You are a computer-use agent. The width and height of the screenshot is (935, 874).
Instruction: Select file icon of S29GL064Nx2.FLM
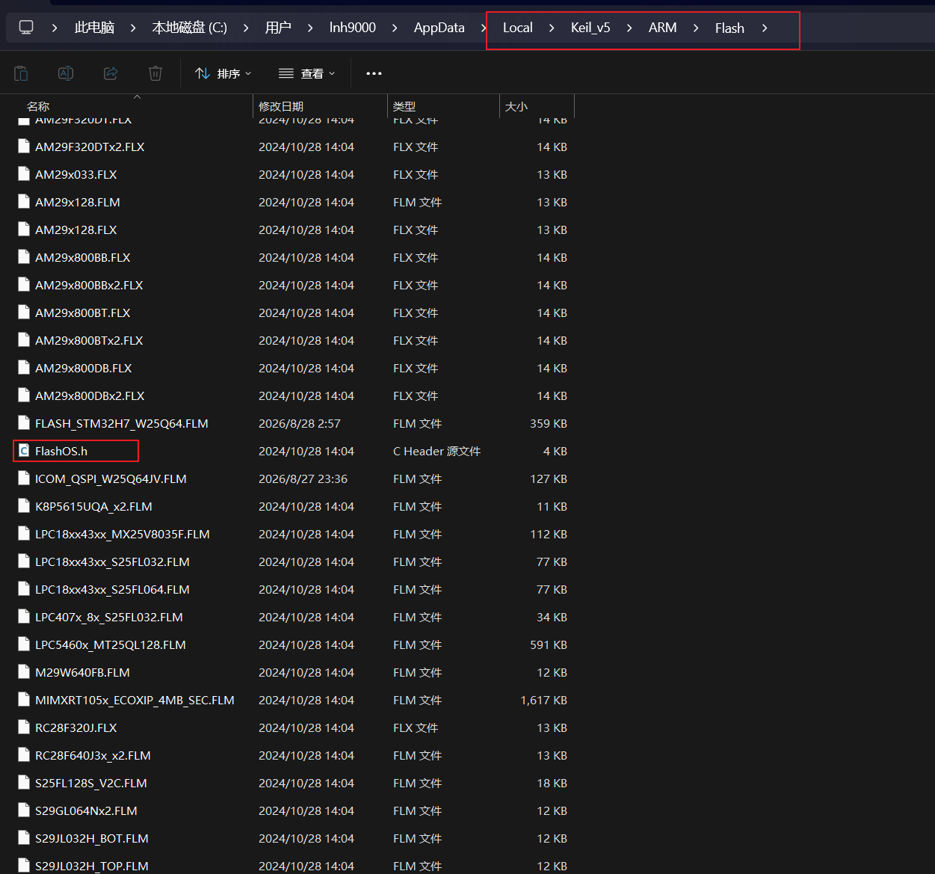click(x=24, y=810)
